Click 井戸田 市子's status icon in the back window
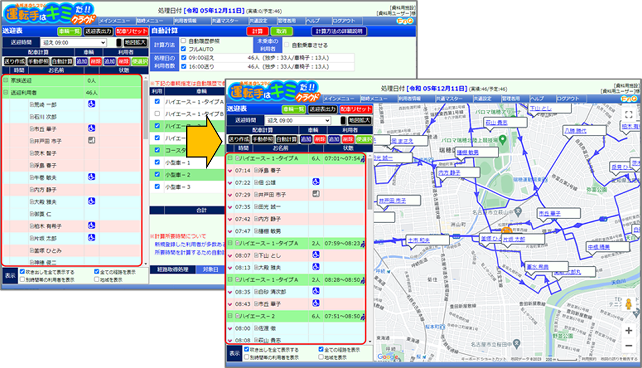 [x=91, y=141]
